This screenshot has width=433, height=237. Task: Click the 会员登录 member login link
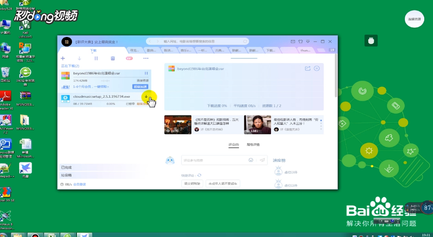[x=80, y=185]
